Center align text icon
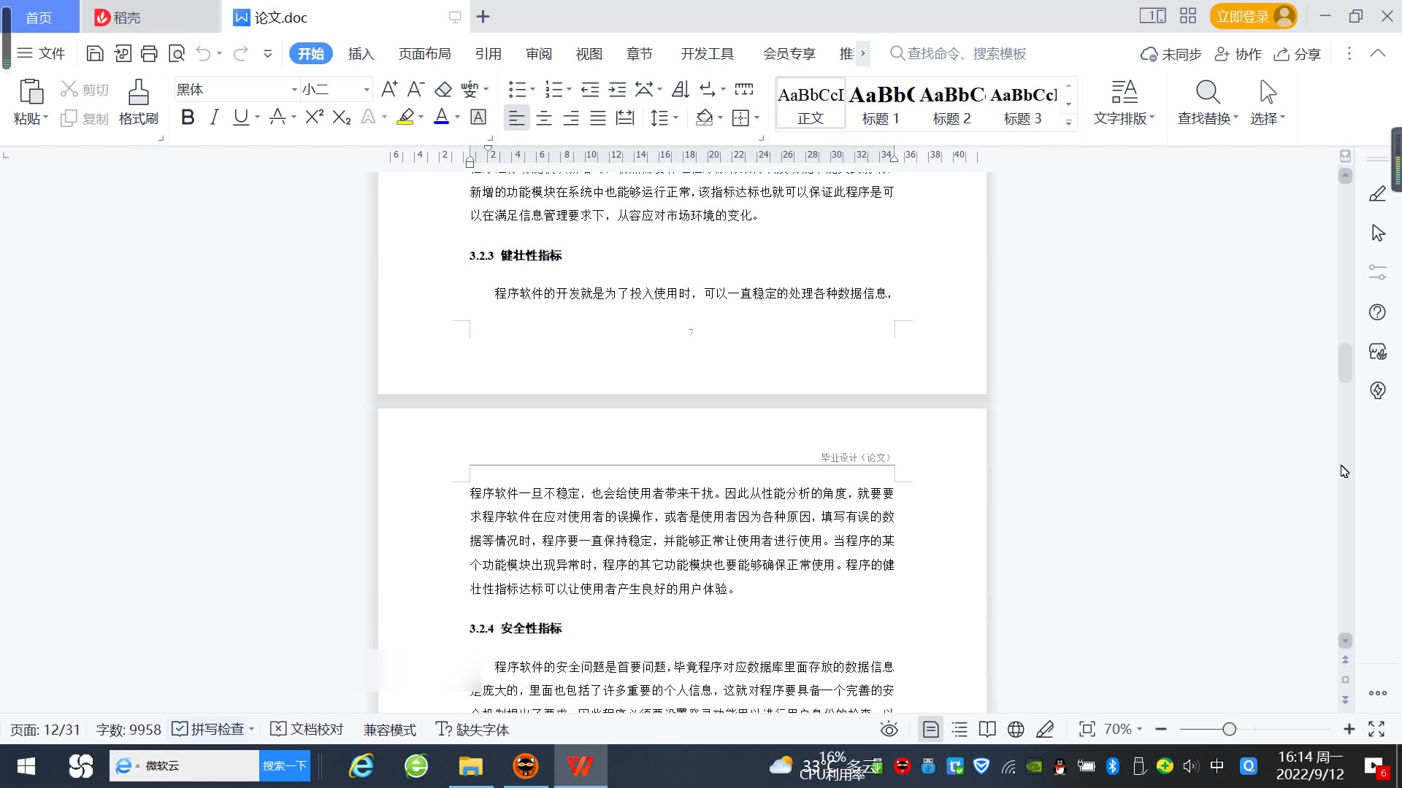Screen dimensions: 1402x788 [544, 117]
